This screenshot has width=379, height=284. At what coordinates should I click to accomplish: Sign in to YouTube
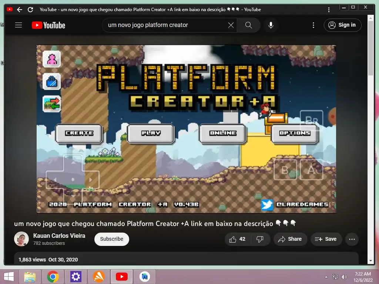pos(342,25)
